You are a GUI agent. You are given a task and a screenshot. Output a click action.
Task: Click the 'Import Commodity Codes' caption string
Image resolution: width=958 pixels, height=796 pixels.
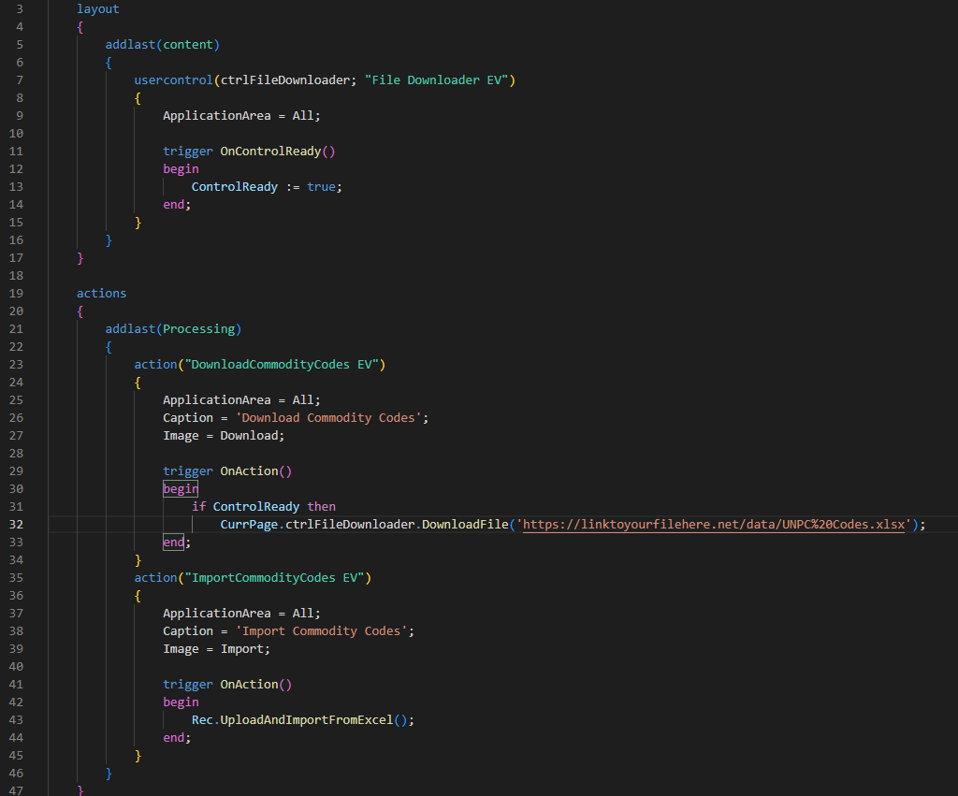pyautogui.click(x=322, y=631)
